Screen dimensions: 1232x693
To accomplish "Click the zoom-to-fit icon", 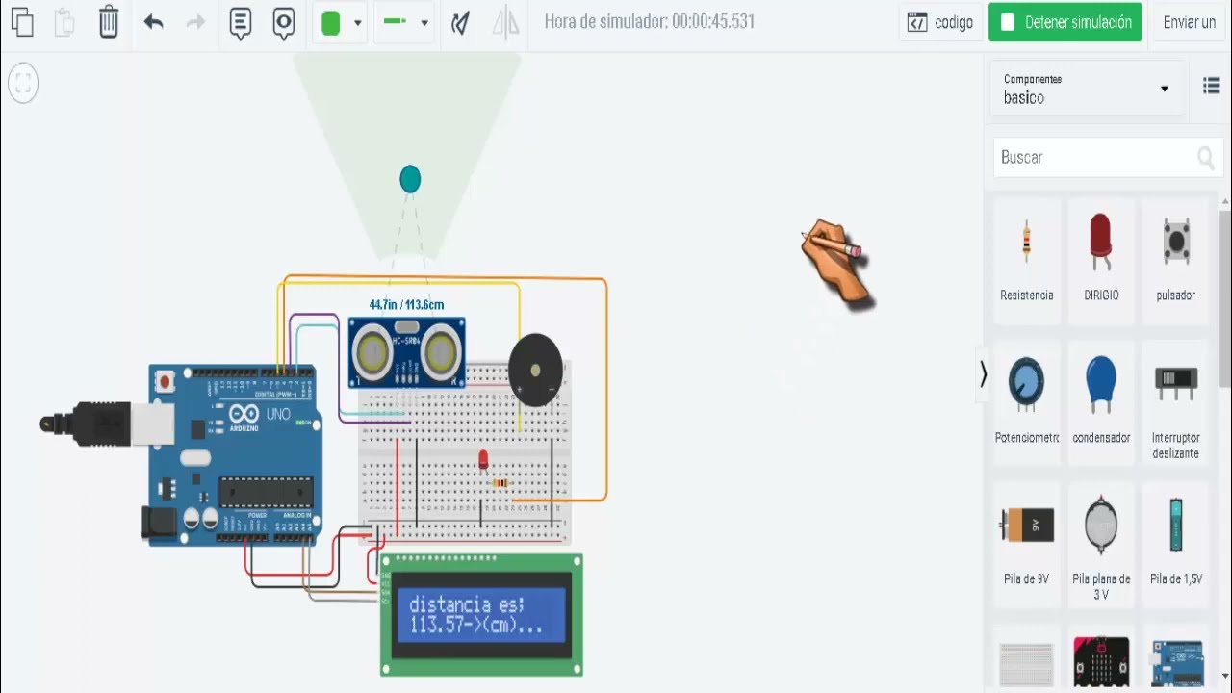I will pos(23,84).
